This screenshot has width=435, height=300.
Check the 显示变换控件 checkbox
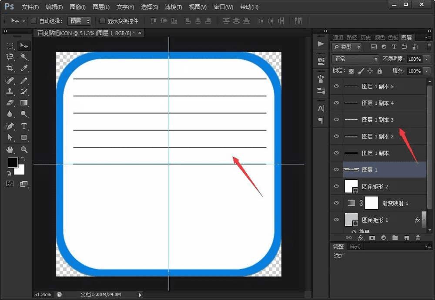tap(102, 21)
